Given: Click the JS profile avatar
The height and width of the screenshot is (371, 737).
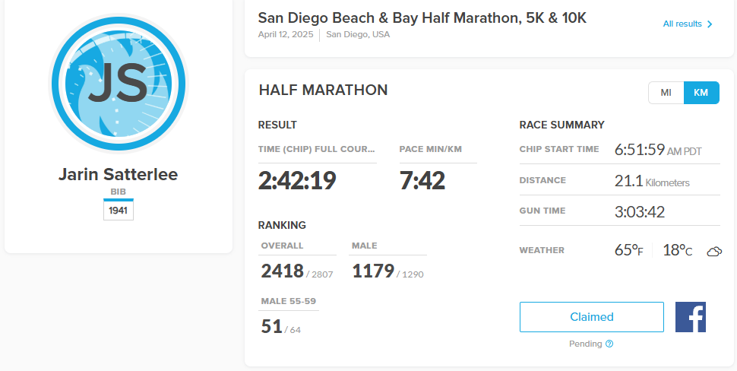Looking at the screenshot, I should pos(119,85).
